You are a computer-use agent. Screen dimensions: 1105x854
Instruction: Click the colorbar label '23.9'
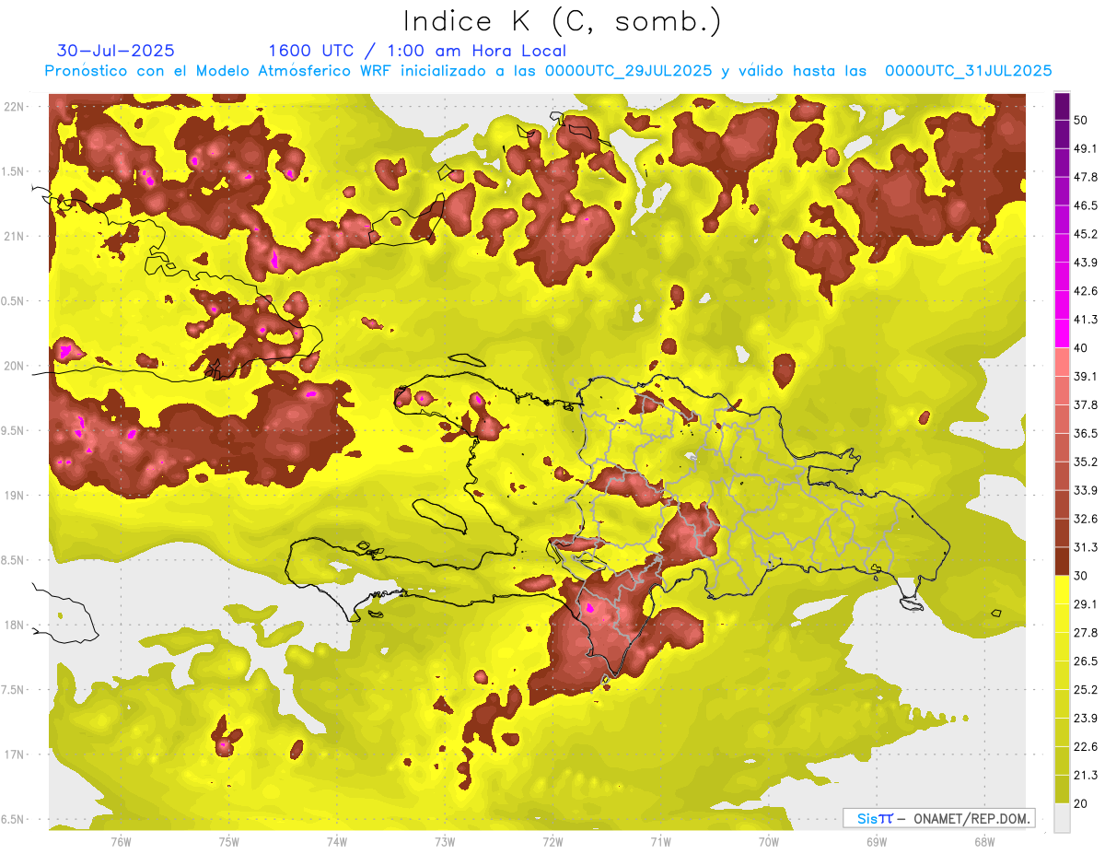(1085, 719)
